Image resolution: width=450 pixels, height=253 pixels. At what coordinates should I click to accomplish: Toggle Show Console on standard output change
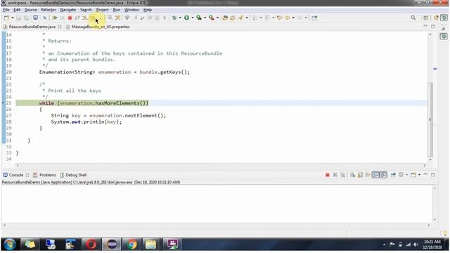point(375,175)
